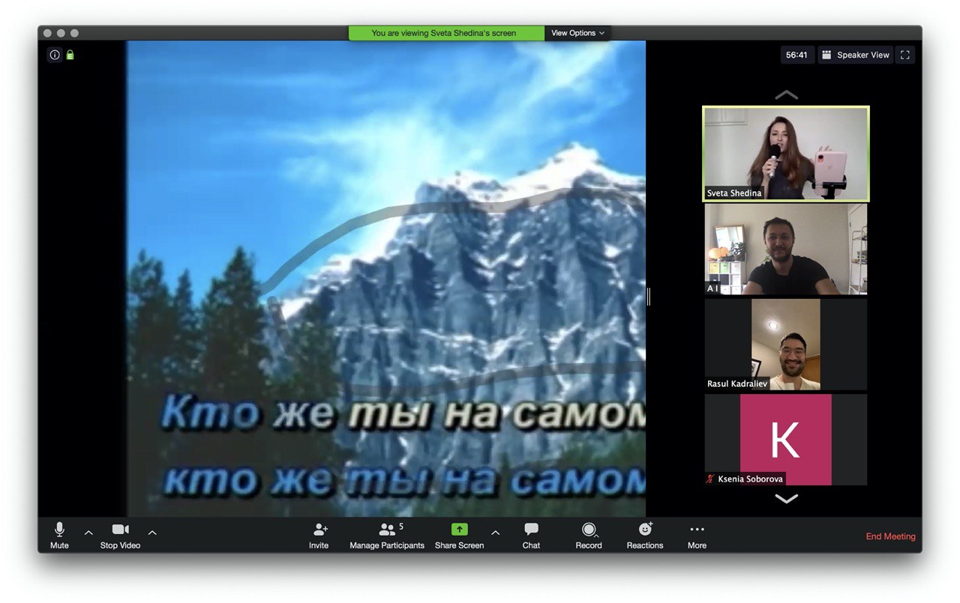Select Rasul Kadraliev's video thumbnail

coord(786,345)
